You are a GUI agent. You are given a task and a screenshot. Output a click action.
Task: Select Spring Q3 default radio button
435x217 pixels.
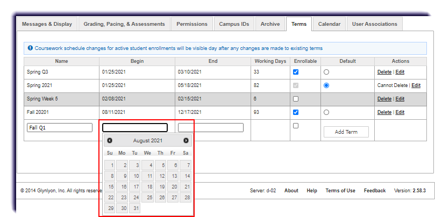coord(326,72)
